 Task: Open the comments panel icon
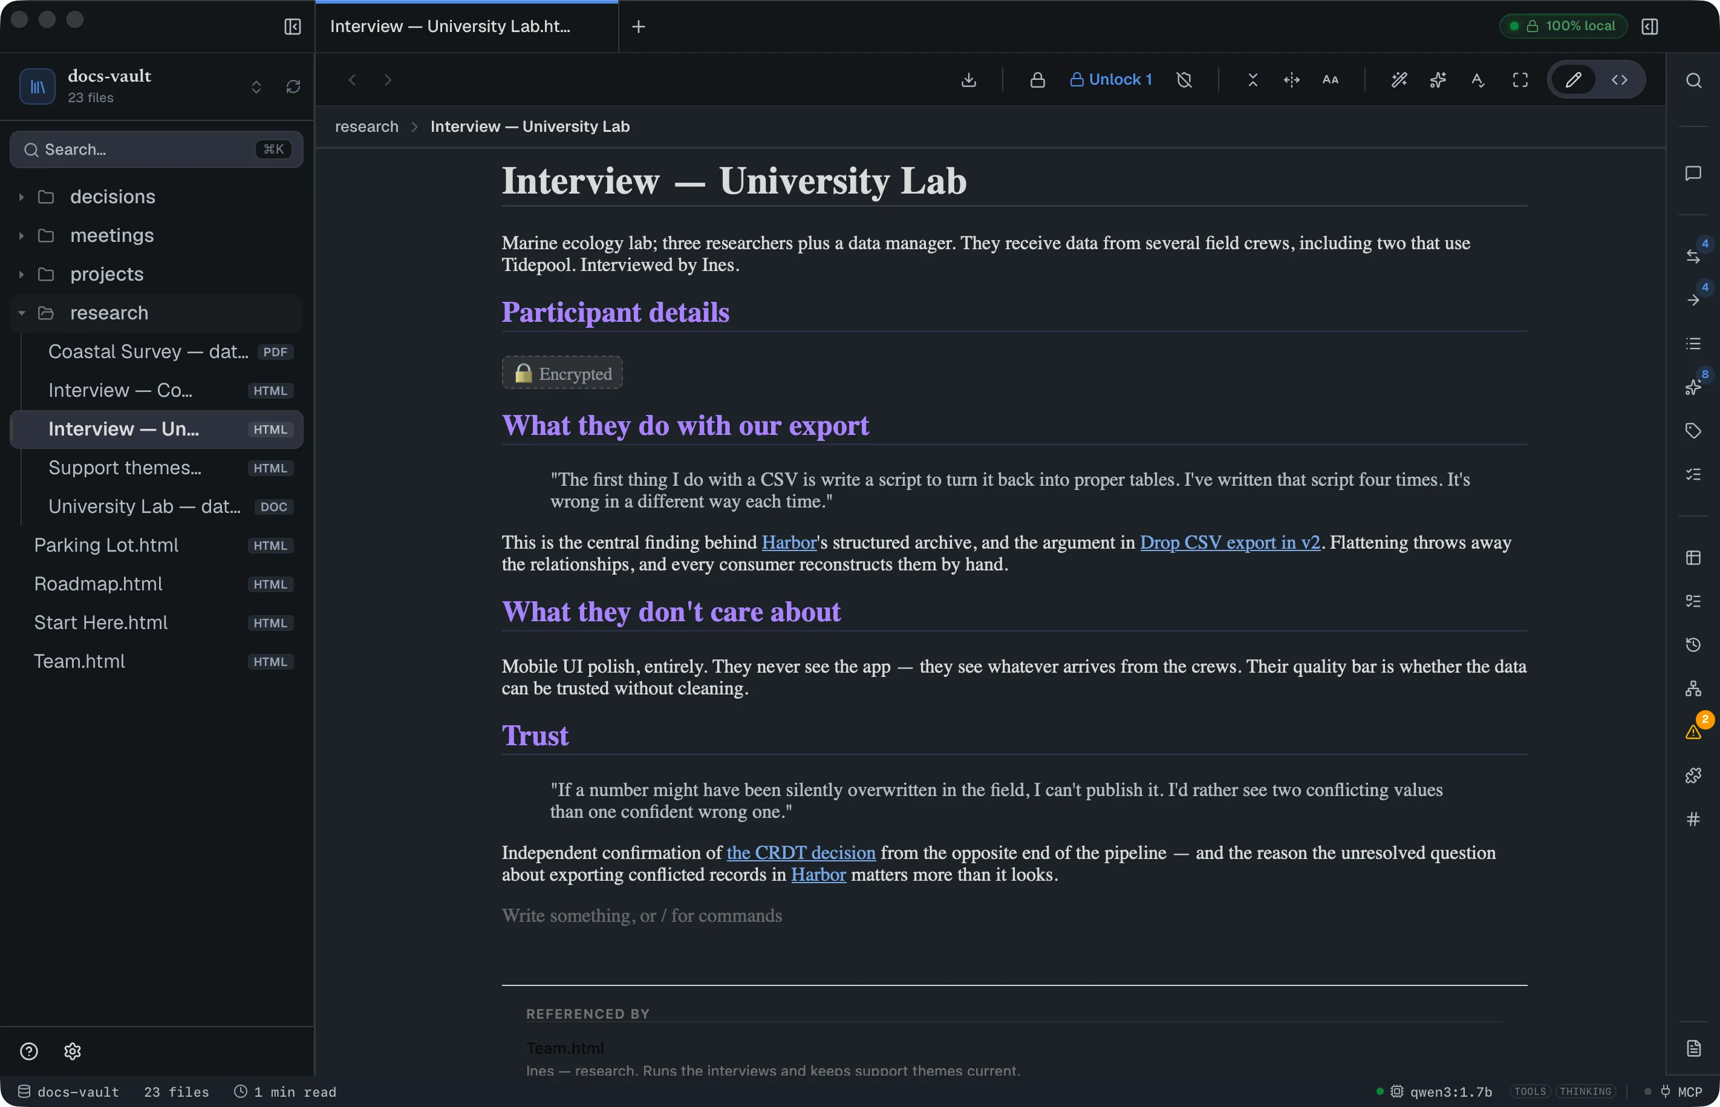tap(1693, 173)
